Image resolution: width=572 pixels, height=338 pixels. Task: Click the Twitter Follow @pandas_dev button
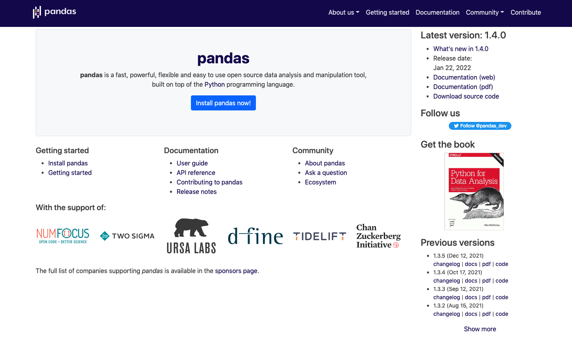480,126
